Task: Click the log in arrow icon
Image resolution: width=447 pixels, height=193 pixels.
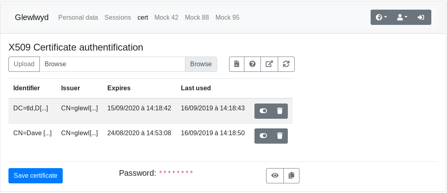Action: (x=421, y=17)
